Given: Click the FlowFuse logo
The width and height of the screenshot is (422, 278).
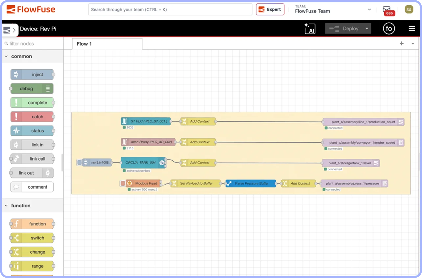Looking at the screenshot, I should pyautogui.click(x=31, y=9).
